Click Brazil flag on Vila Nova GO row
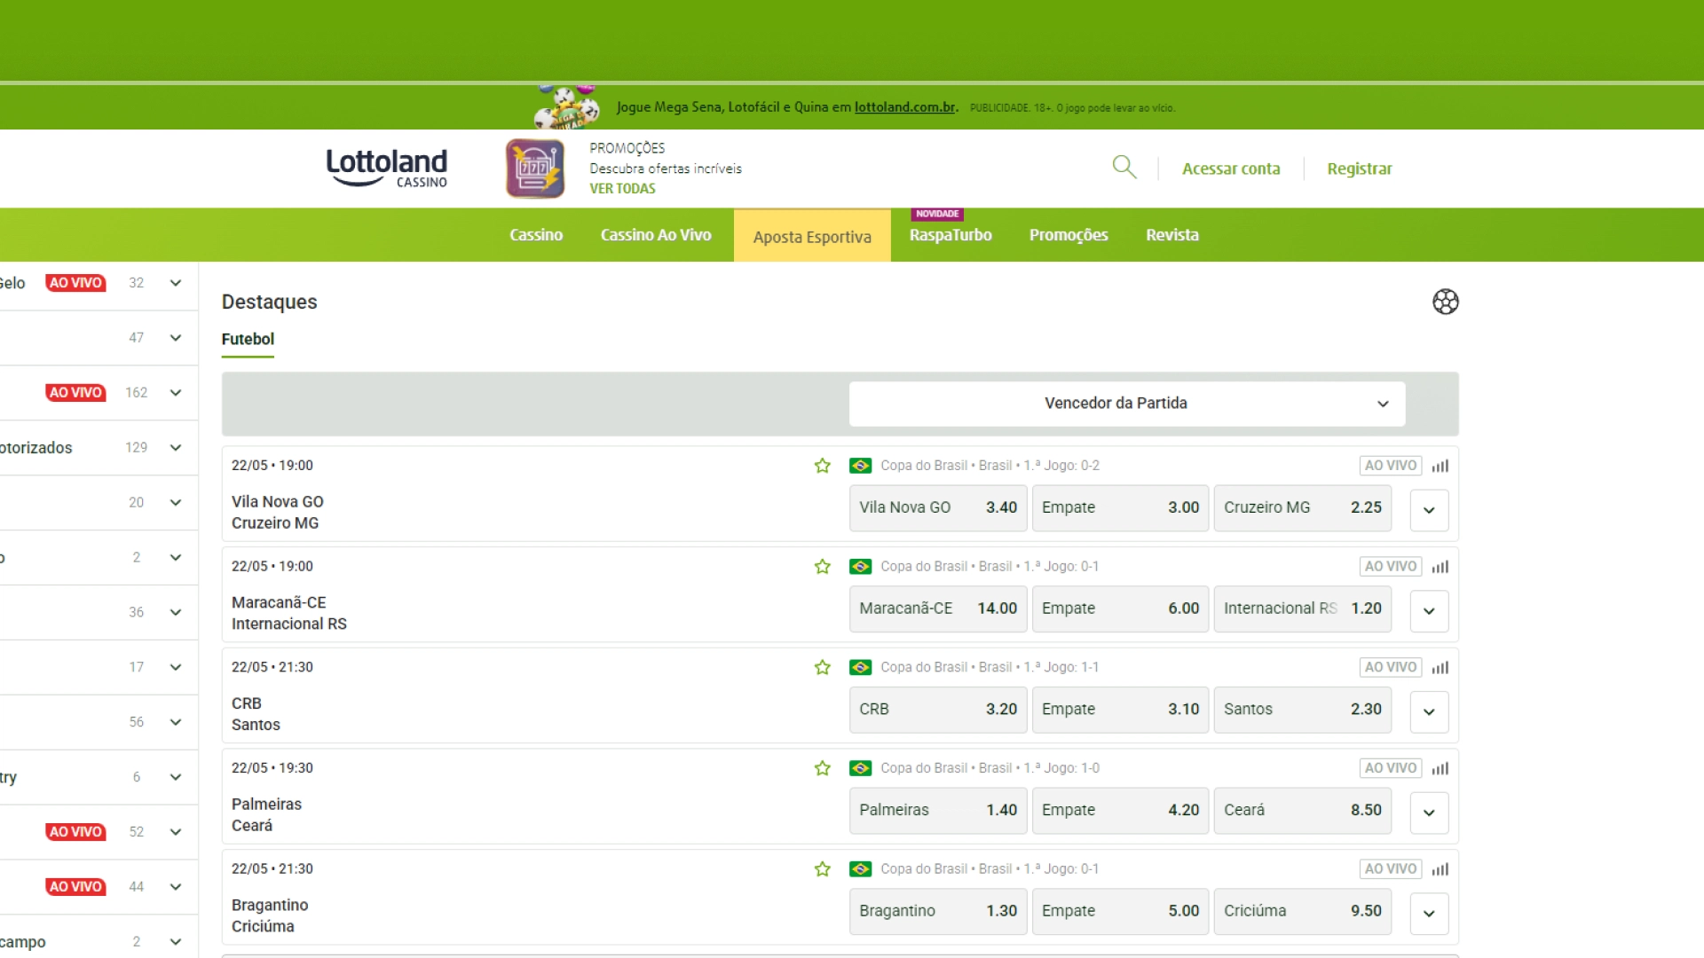This screenshot has height=958, width=1704. (860, 466)
